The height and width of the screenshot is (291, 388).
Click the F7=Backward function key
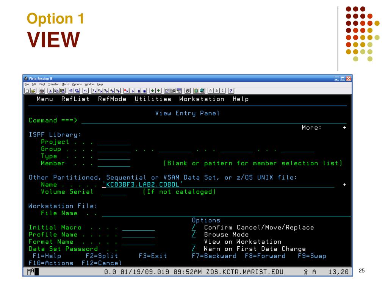click(x=214, y=256)
